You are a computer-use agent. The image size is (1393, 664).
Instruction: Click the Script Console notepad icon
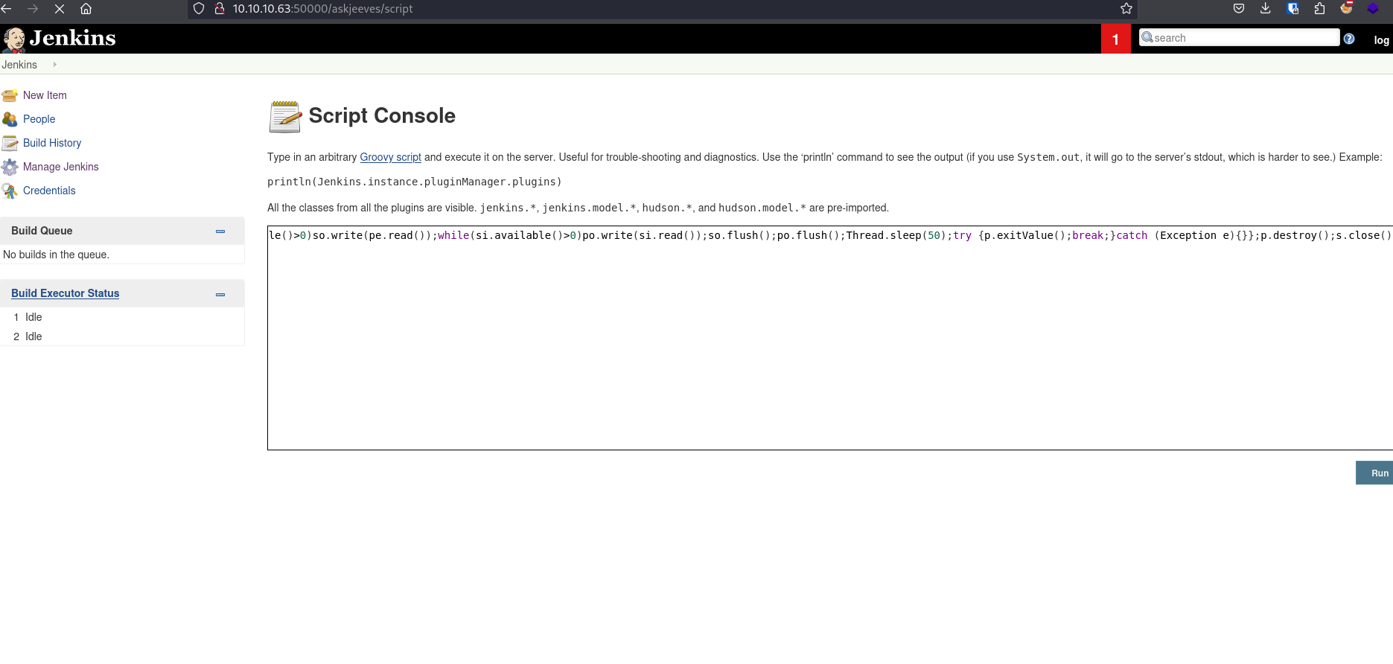(x=285, y=117)
